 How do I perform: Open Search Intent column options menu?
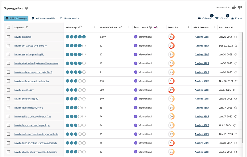tap(163, 27)
